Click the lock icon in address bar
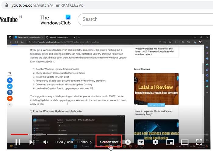 pyautogui.click(x=6, y=5)
